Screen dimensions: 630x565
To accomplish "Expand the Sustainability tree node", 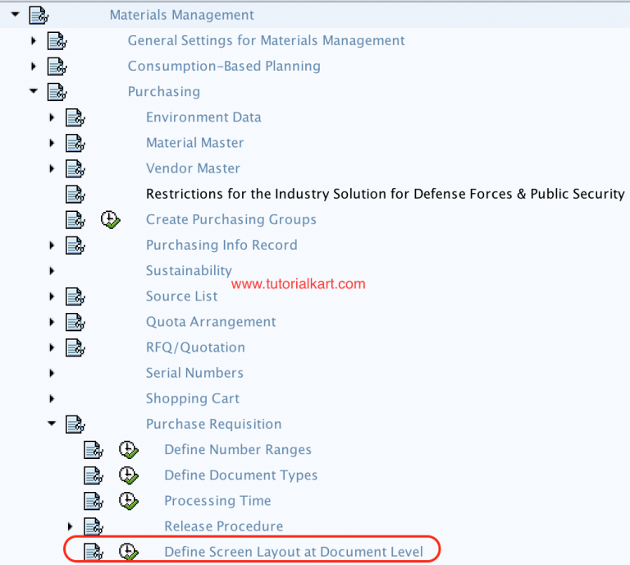I will point(52,270).
